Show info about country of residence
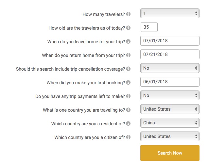 point(128,123)
